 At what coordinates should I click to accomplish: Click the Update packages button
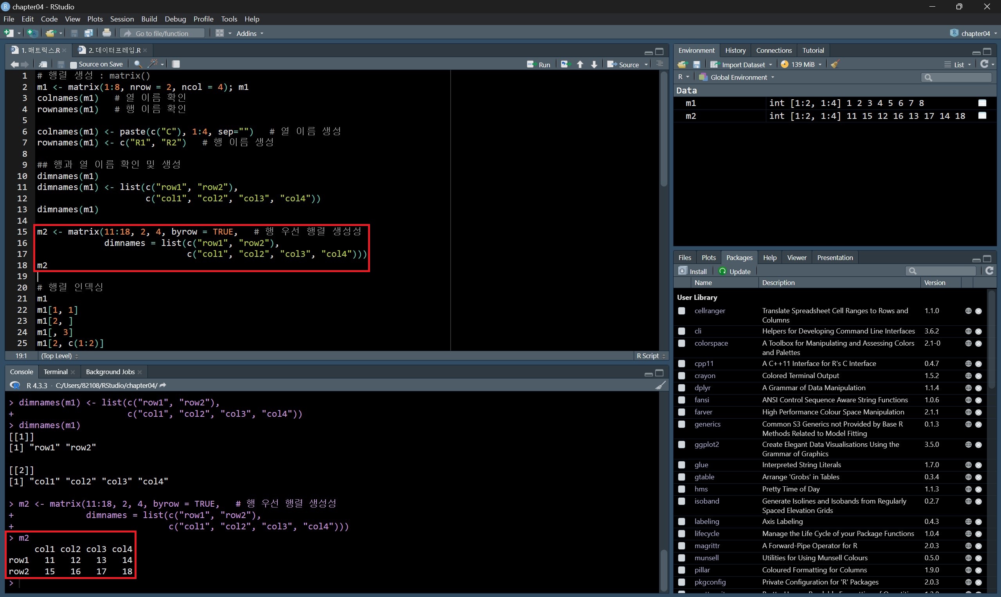point(735,272)
